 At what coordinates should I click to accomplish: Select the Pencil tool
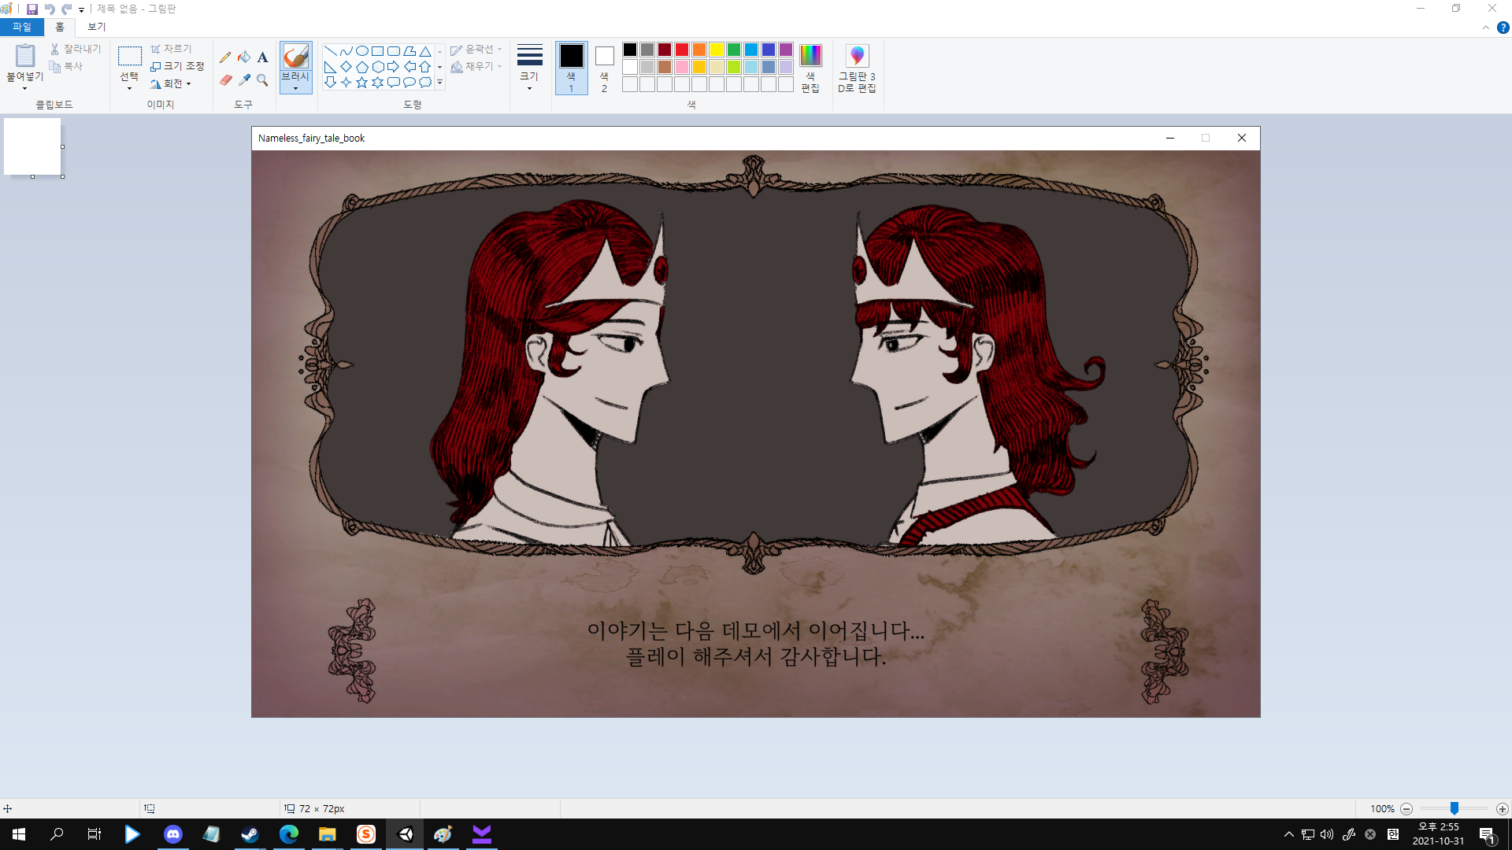225,57
